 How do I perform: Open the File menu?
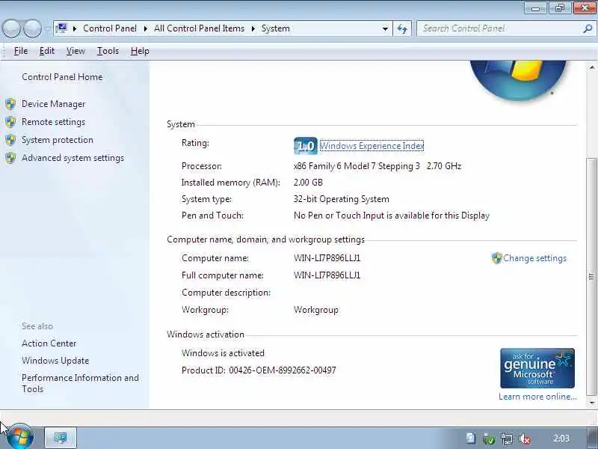(x=21, y=51)
